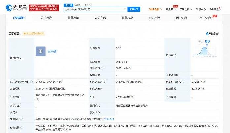
Task: Click help icon next to 纳税人识别号
Action: tap(107, 82)
